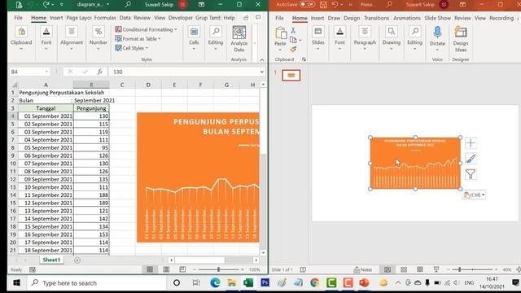Toggle AutoSave switch in PowerPoint
The height and width of the screenshot is (293, 521).
coord(307,4)
